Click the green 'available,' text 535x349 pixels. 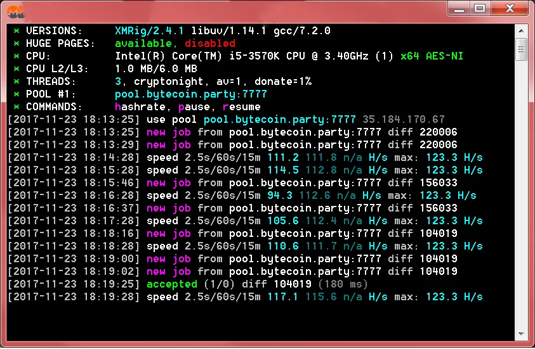tap(146, 44)
